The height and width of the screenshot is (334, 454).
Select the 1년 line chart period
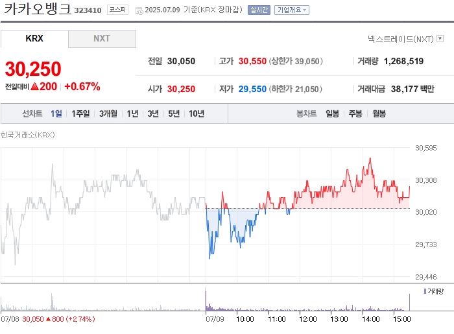[132, 113]
